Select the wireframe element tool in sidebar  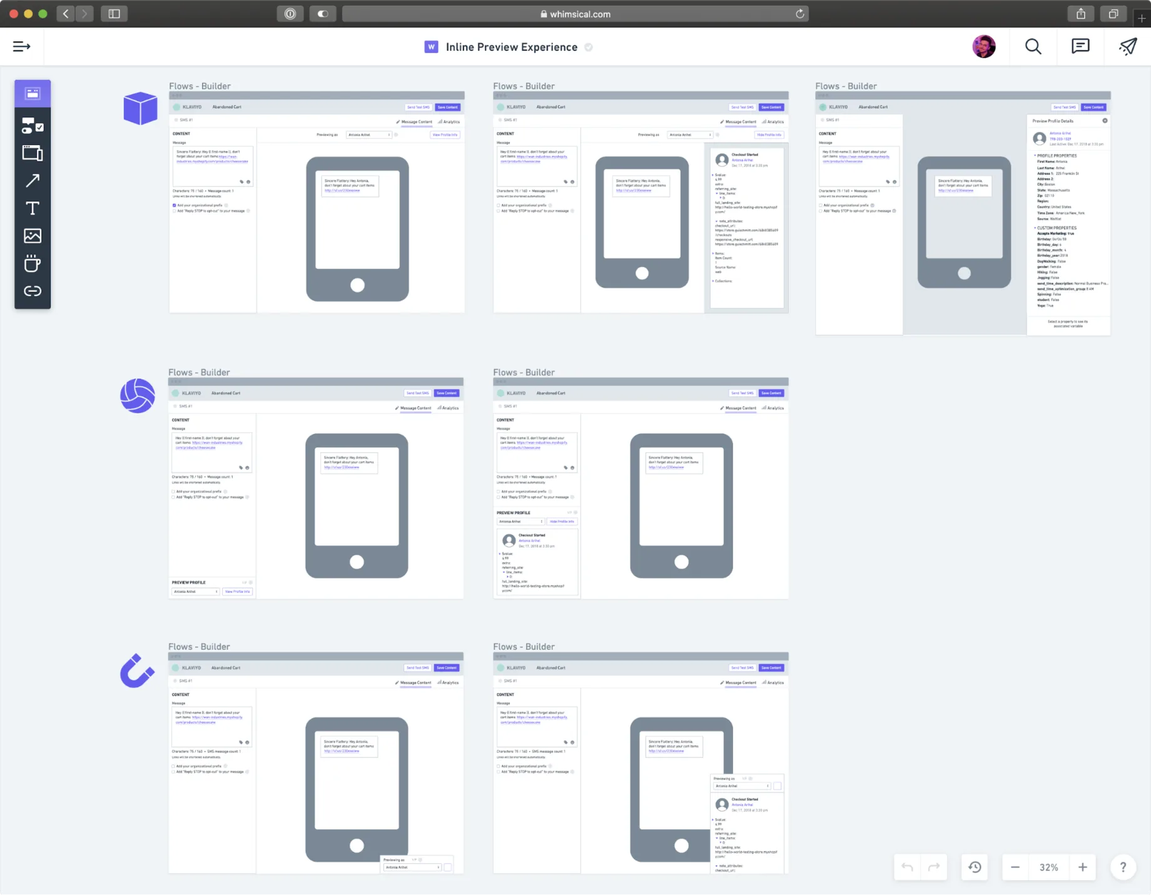tap(33, 94)
